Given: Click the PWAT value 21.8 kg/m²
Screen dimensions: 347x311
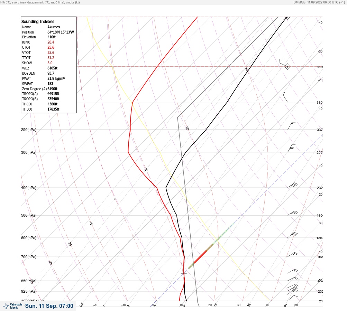Looking at the screenshot, I should 56,78.
